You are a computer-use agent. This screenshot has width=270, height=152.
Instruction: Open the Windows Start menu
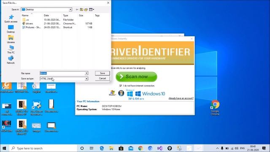[x=4, y=148]
